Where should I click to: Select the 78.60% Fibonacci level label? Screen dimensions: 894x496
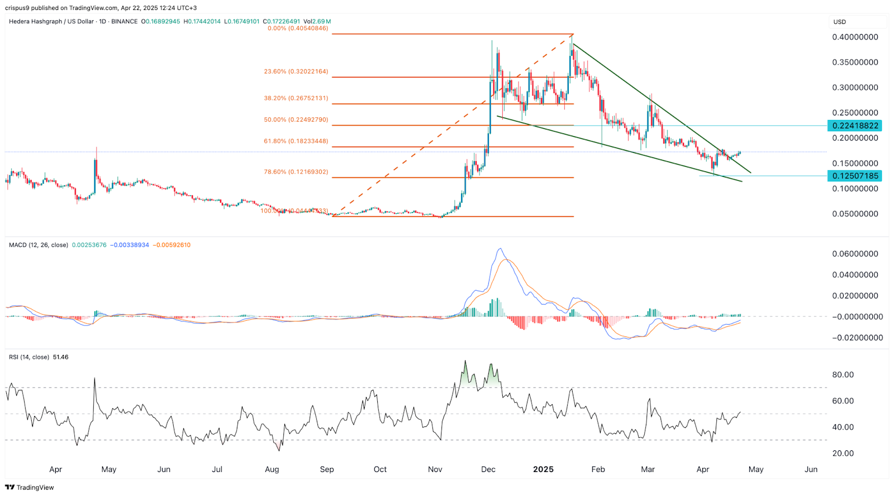(x=296, y=172)
